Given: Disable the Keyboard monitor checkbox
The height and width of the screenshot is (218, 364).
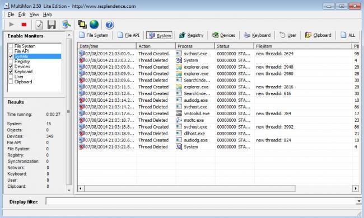Looking at the screenshot, I should tap(11, 72).
